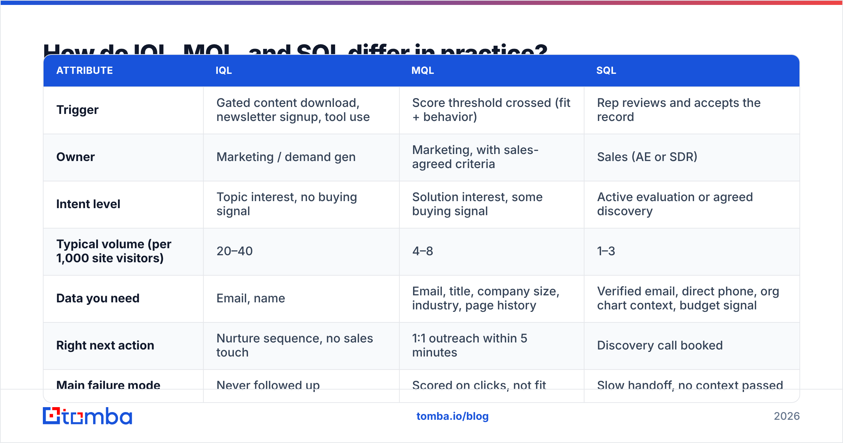Screen dimensions: 843x443
Task: Click the tomba logo
Action: coord(87,416)
